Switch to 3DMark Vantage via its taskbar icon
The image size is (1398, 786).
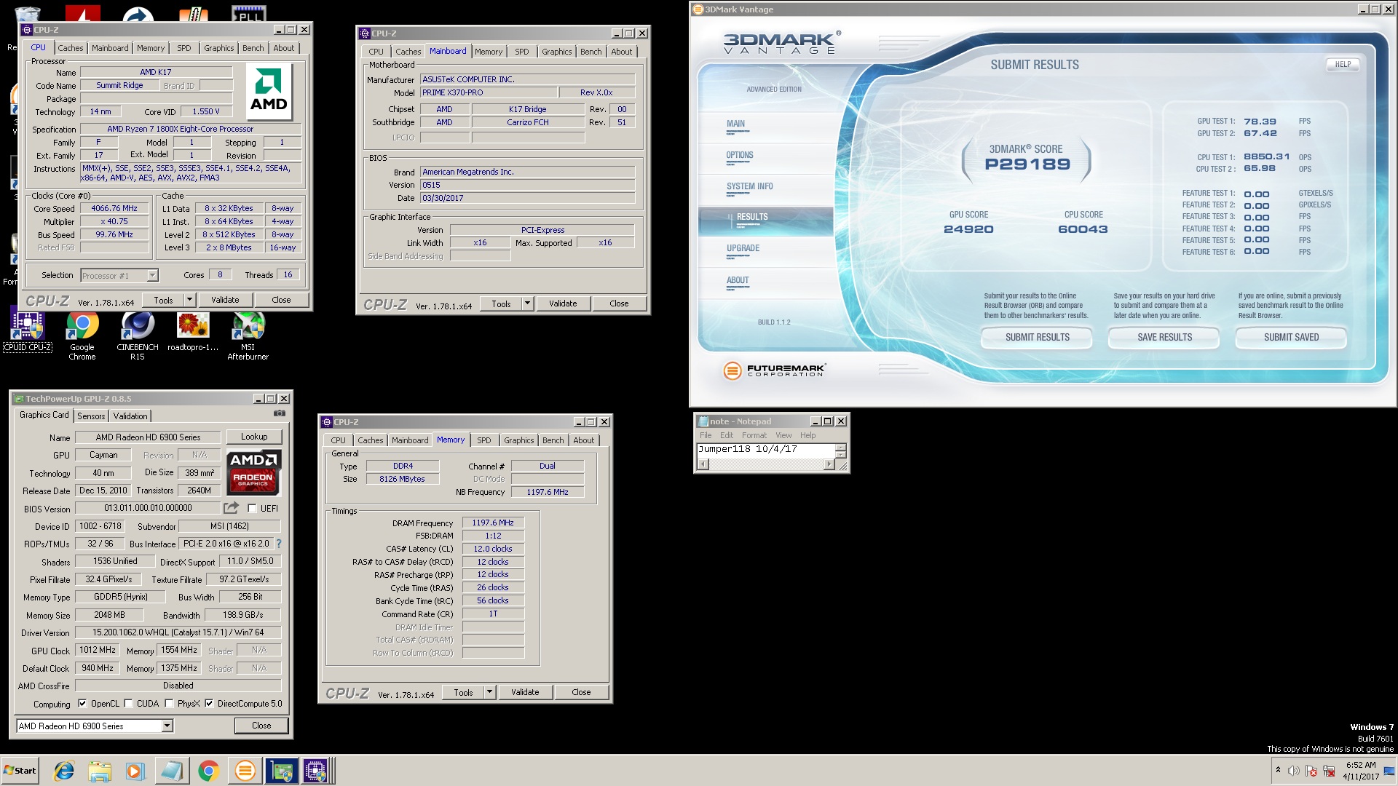pyautogui.click(x=245, y=771)
